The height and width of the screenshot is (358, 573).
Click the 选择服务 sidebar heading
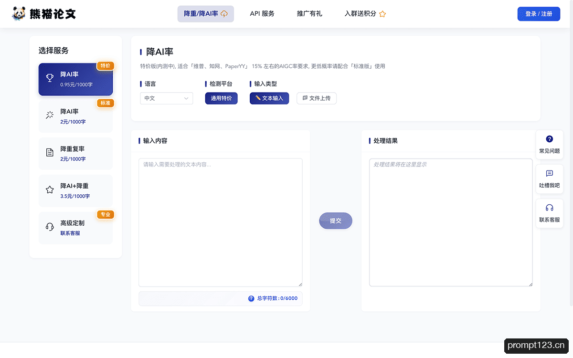tap(53, 51)
